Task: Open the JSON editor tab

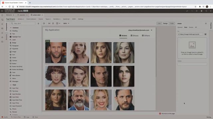Action: pos(74,19)
